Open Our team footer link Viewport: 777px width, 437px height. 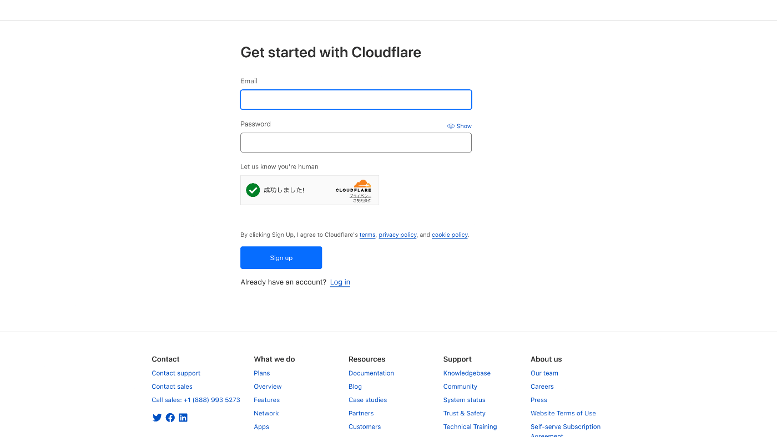[544, 373]
